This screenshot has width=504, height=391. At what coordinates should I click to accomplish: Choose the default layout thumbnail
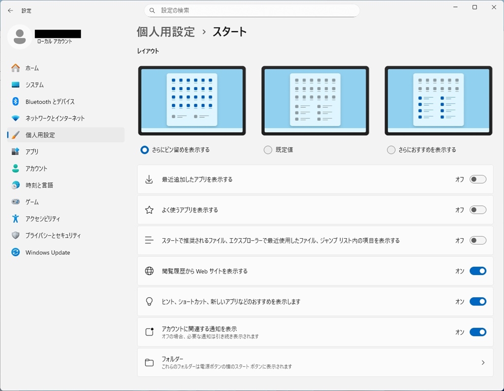click(315, 101)
